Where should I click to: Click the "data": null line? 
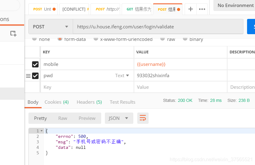click(71, 147)
